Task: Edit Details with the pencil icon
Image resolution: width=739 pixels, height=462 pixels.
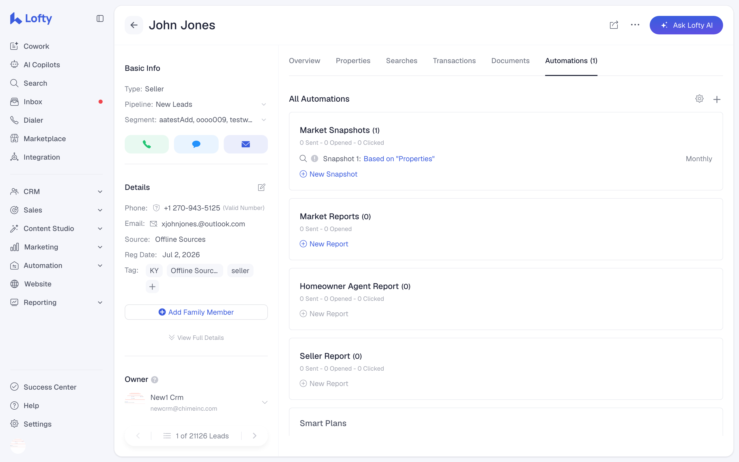Action: (261, 187)
